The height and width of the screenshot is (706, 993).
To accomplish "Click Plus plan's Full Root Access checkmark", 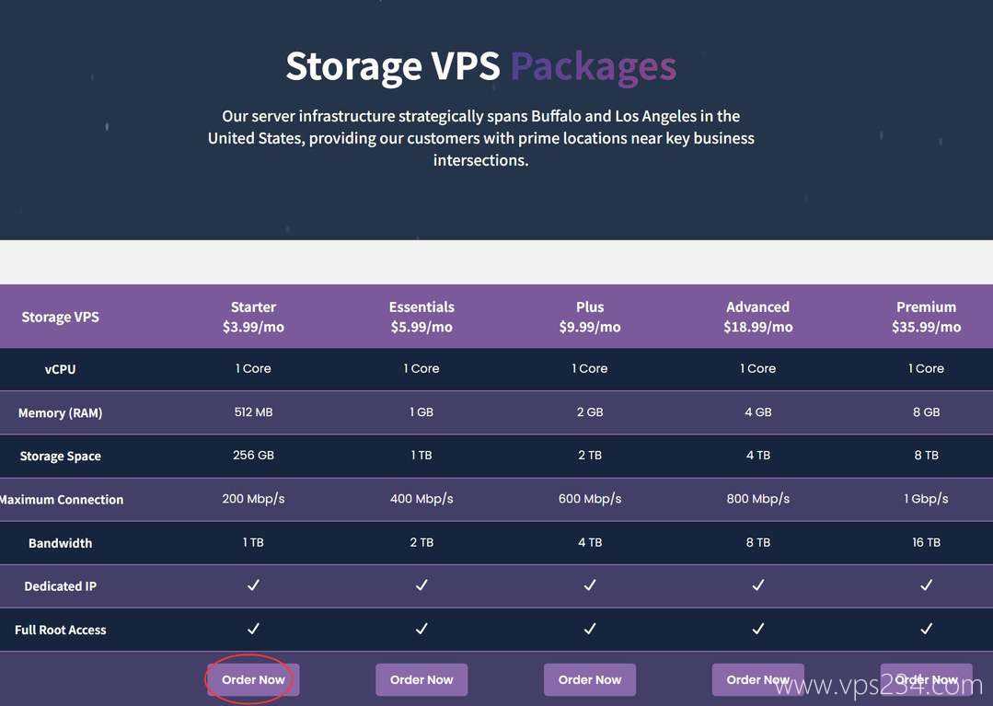I will [590, 629].
